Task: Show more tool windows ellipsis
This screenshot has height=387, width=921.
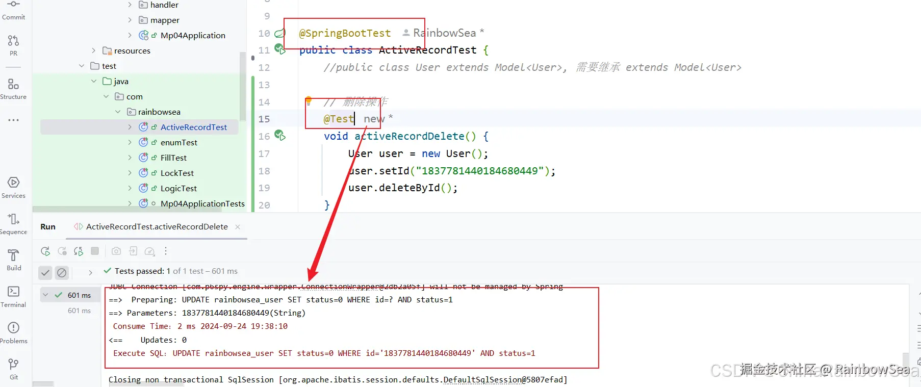Action: pos(13,120)
